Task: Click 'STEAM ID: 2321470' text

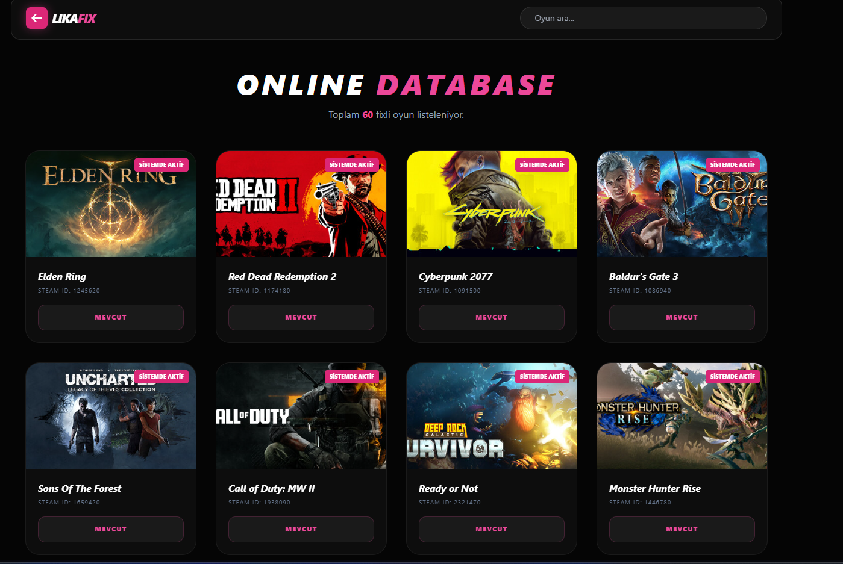Action: pyautogui.click(x=450, y=503)
